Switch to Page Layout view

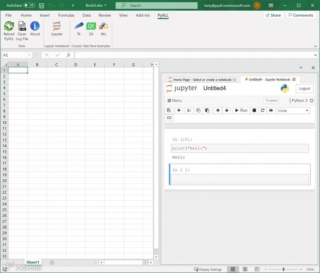point(245,269)
